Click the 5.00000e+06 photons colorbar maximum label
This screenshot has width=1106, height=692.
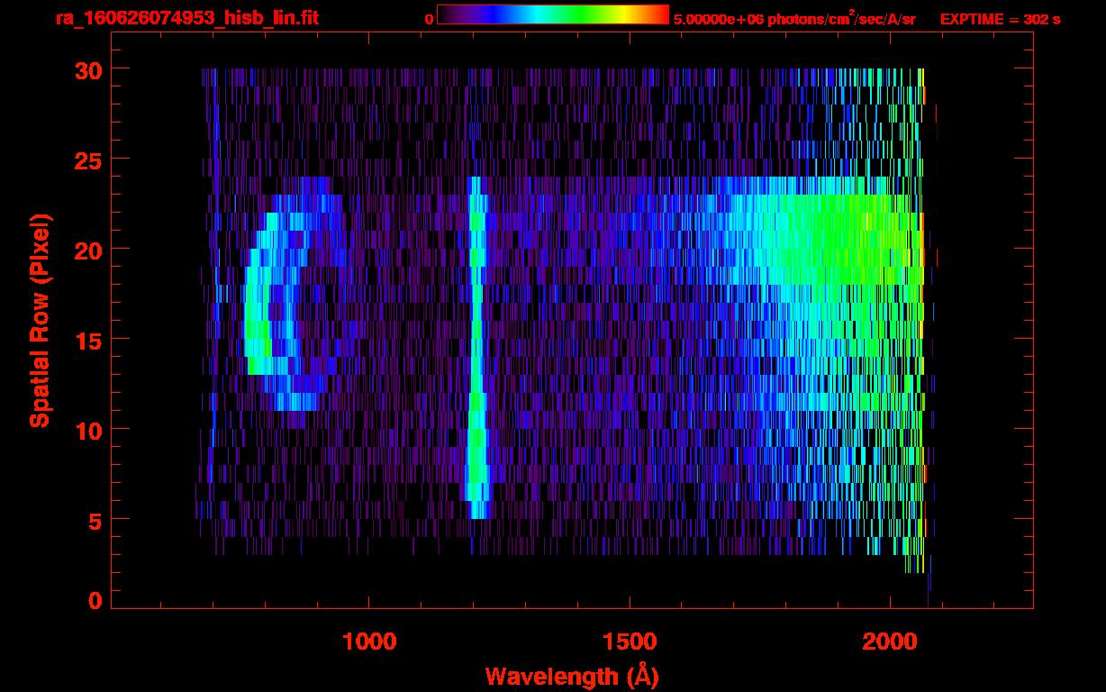pos(793,19)
